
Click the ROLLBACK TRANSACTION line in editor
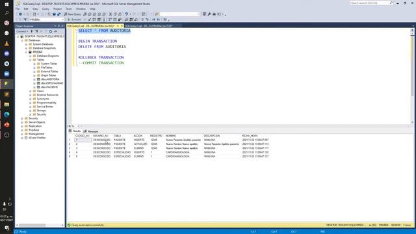101,58
